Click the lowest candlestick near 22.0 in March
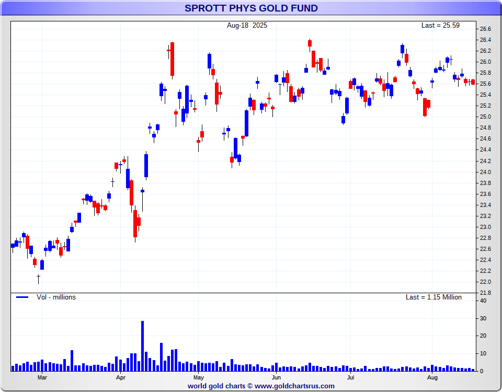Image resolution: width=502 pixels, height=392 pixels. pos(38,279)
